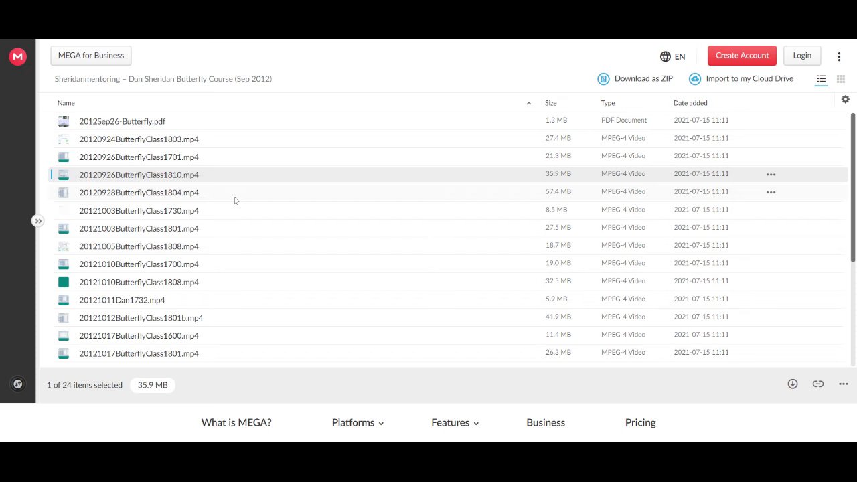This screenshot has height=482, width=857.
Task: Open the EN language selector
Action: click(x=672, y=56)
